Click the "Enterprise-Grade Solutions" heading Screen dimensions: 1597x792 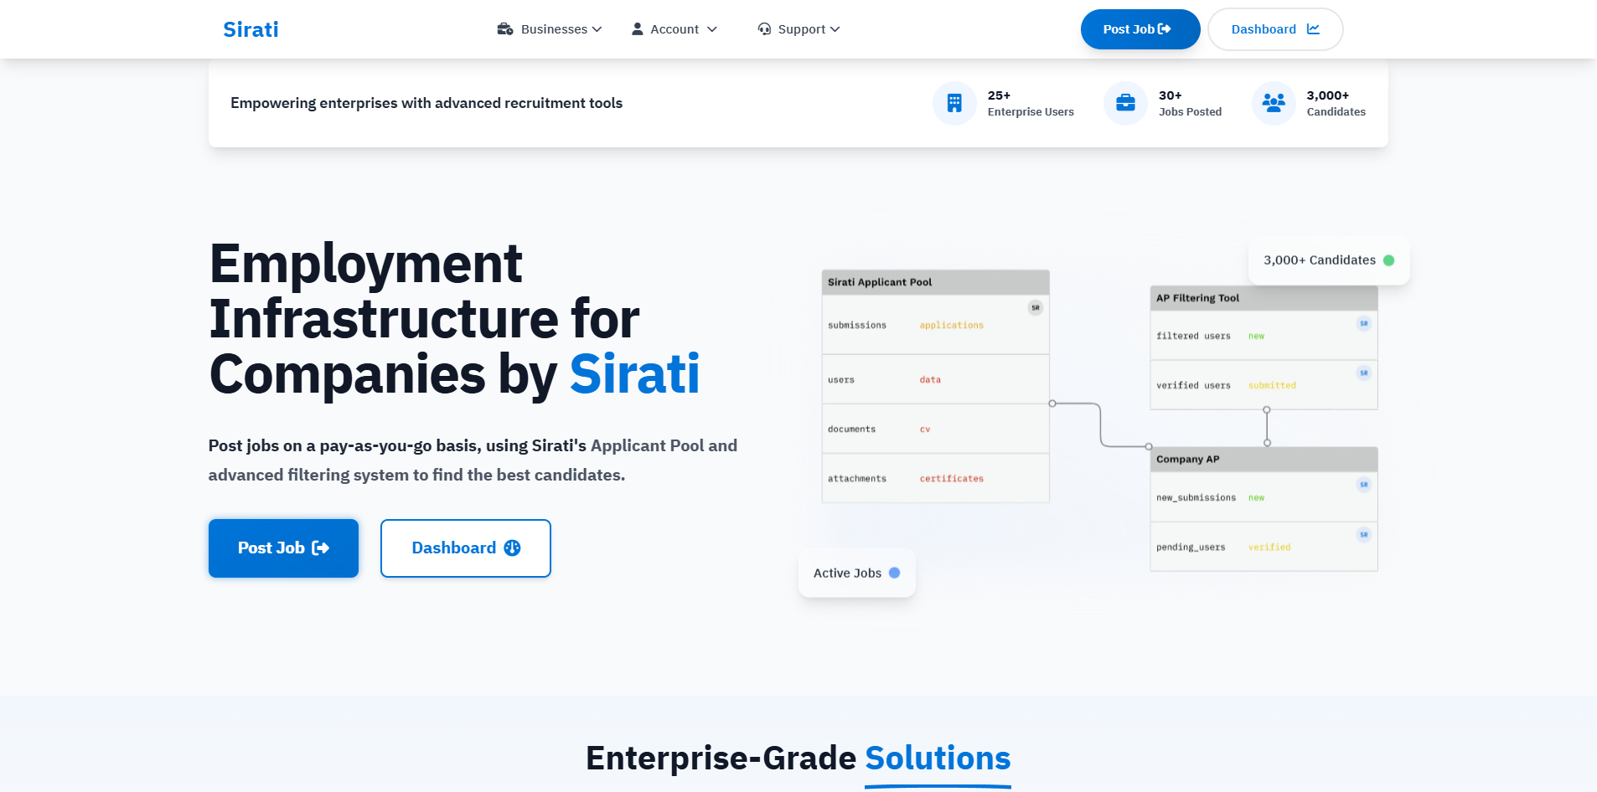point(798,758)
